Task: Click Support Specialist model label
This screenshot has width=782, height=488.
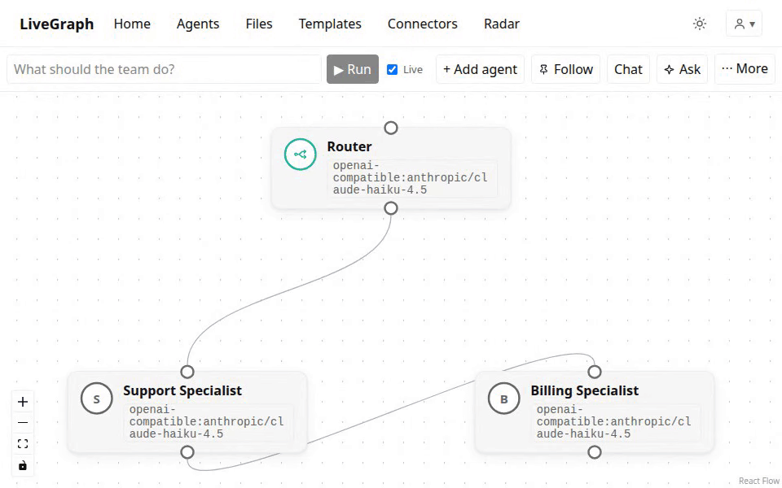Action: coord(209,422)
